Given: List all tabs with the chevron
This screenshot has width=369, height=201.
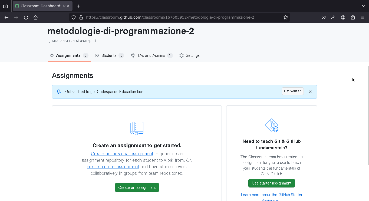Looking at the screenshot, I should tap(364, 6).
